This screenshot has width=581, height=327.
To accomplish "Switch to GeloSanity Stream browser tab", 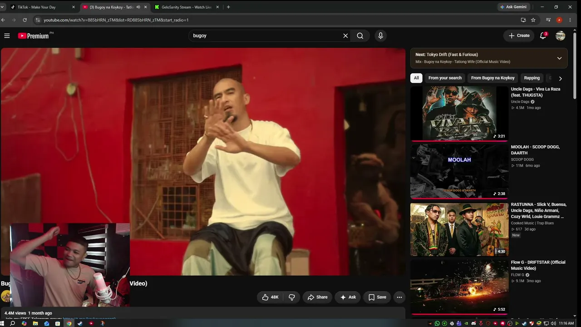I will 187,7.
